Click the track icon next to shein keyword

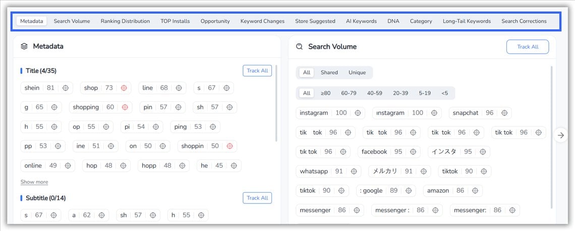pos(65,88)
